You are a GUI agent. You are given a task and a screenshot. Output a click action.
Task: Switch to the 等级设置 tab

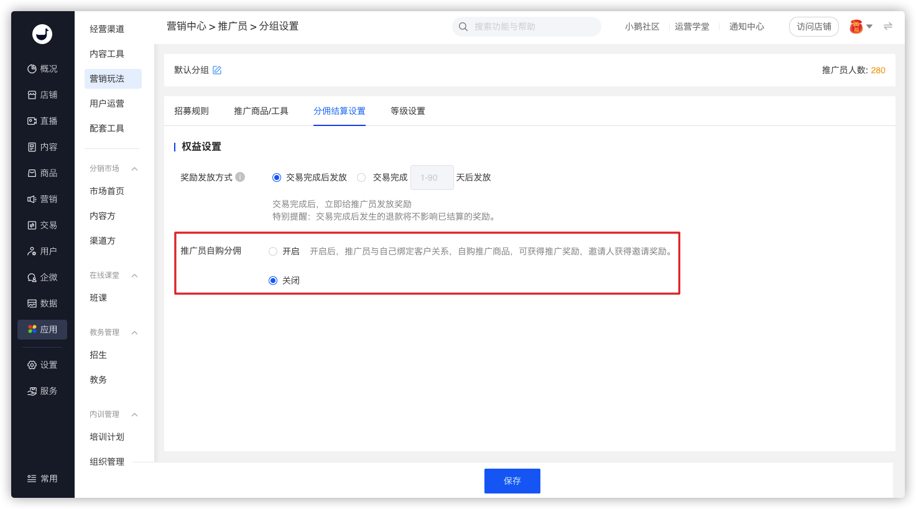407,111
